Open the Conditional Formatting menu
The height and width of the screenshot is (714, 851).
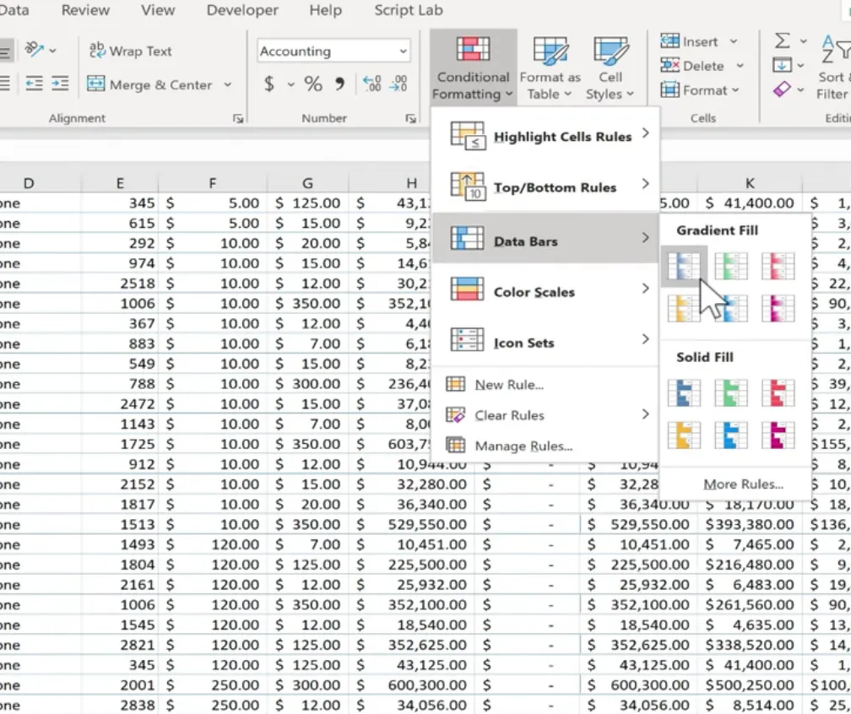(471, 68)
